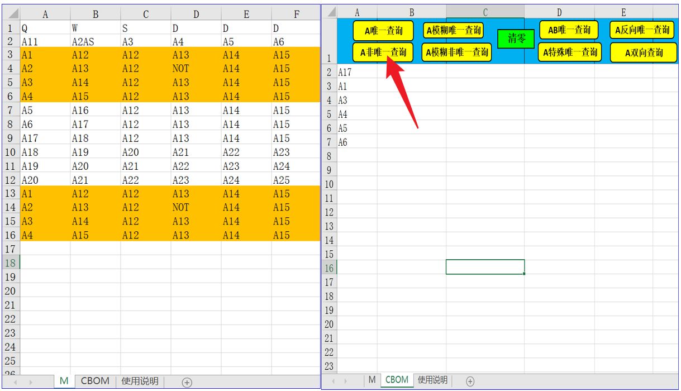Click the A反向唯一查询 button
The height and width of the screenshot is (391, 681).
(x=642, y=30)
